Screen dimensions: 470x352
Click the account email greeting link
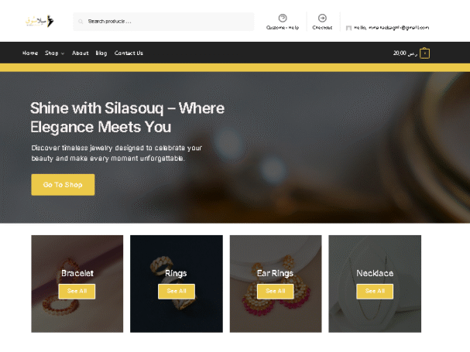391,28
